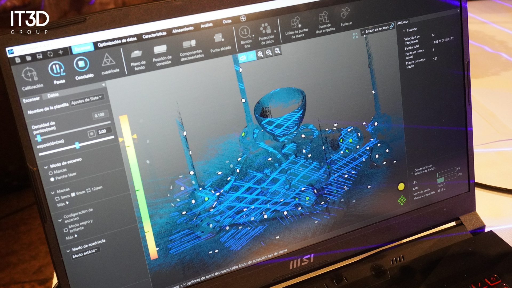Select the Marcas scan mode radio
Viewport: 512px width, 288px height.
[x=50, y=173]
